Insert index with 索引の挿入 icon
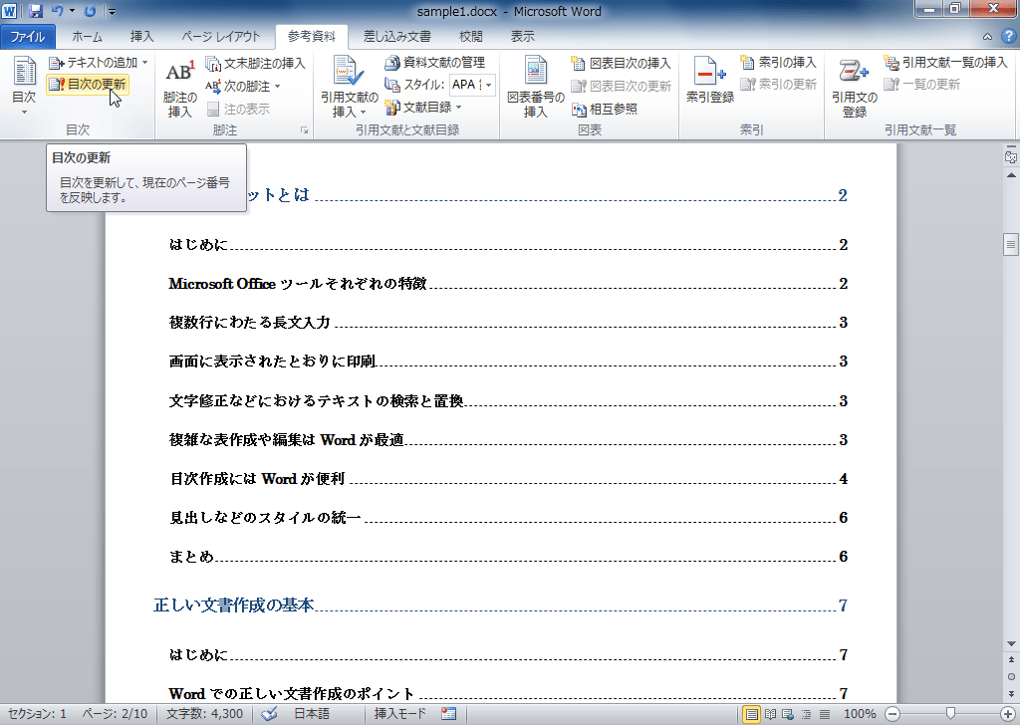This screenshot has width=1020, height=725. pyautogui.click(x=780, y=62)
